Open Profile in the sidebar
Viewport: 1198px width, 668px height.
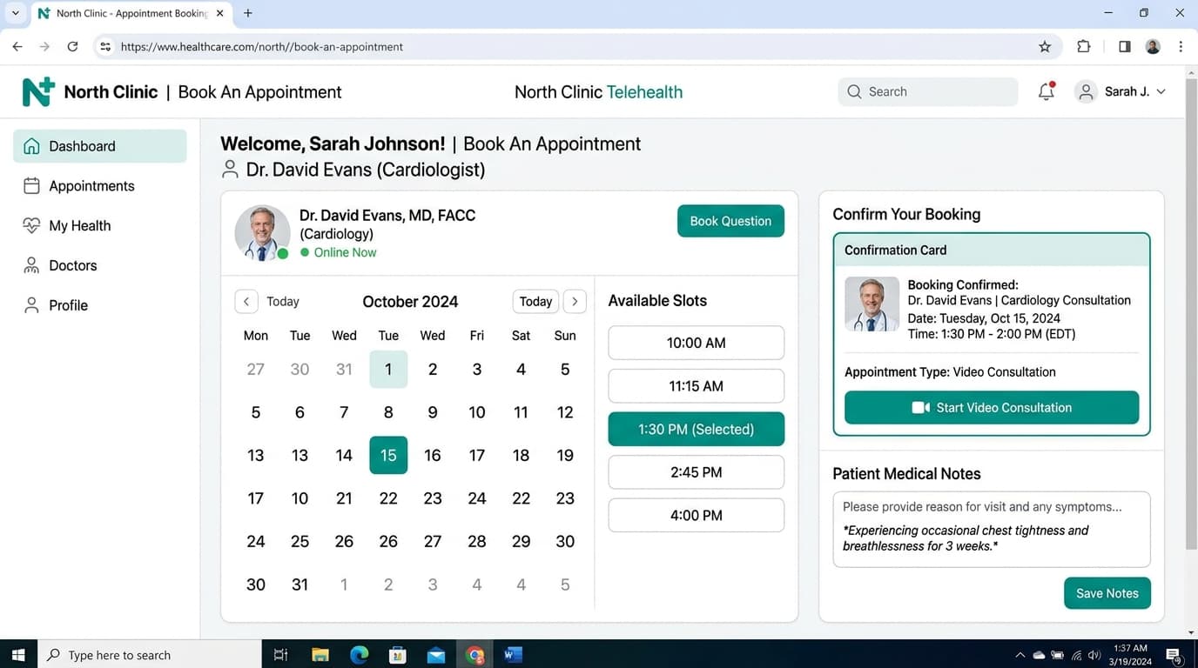tap(100, 305)
